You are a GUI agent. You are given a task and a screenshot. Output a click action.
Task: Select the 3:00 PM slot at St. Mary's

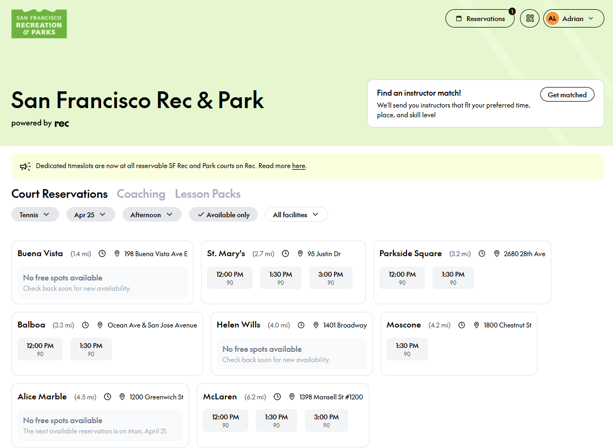point(330,278)
